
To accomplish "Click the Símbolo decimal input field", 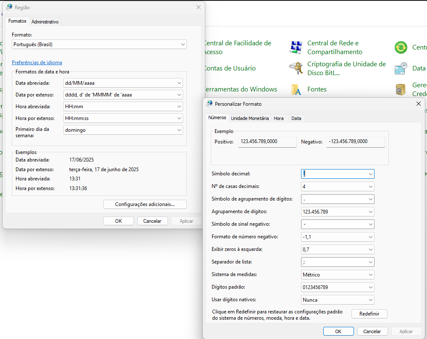I will point(334,174).
